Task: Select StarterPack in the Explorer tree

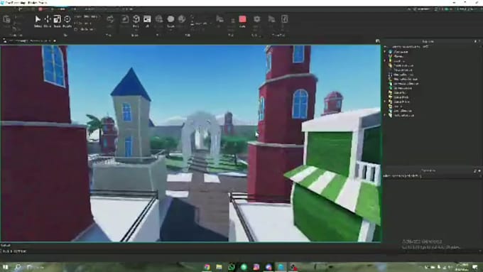Action: (x=401, y=97)
